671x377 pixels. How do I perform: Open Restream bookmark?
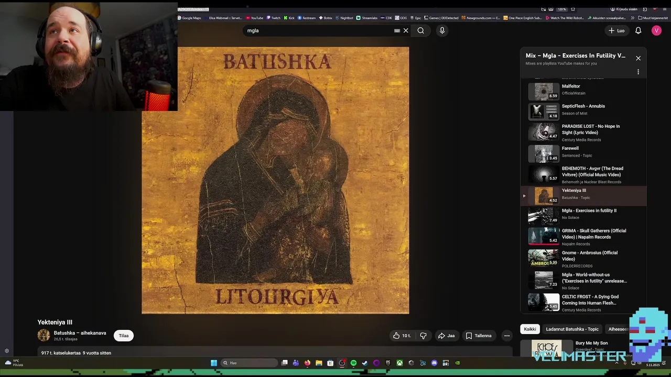coord(307,18)
